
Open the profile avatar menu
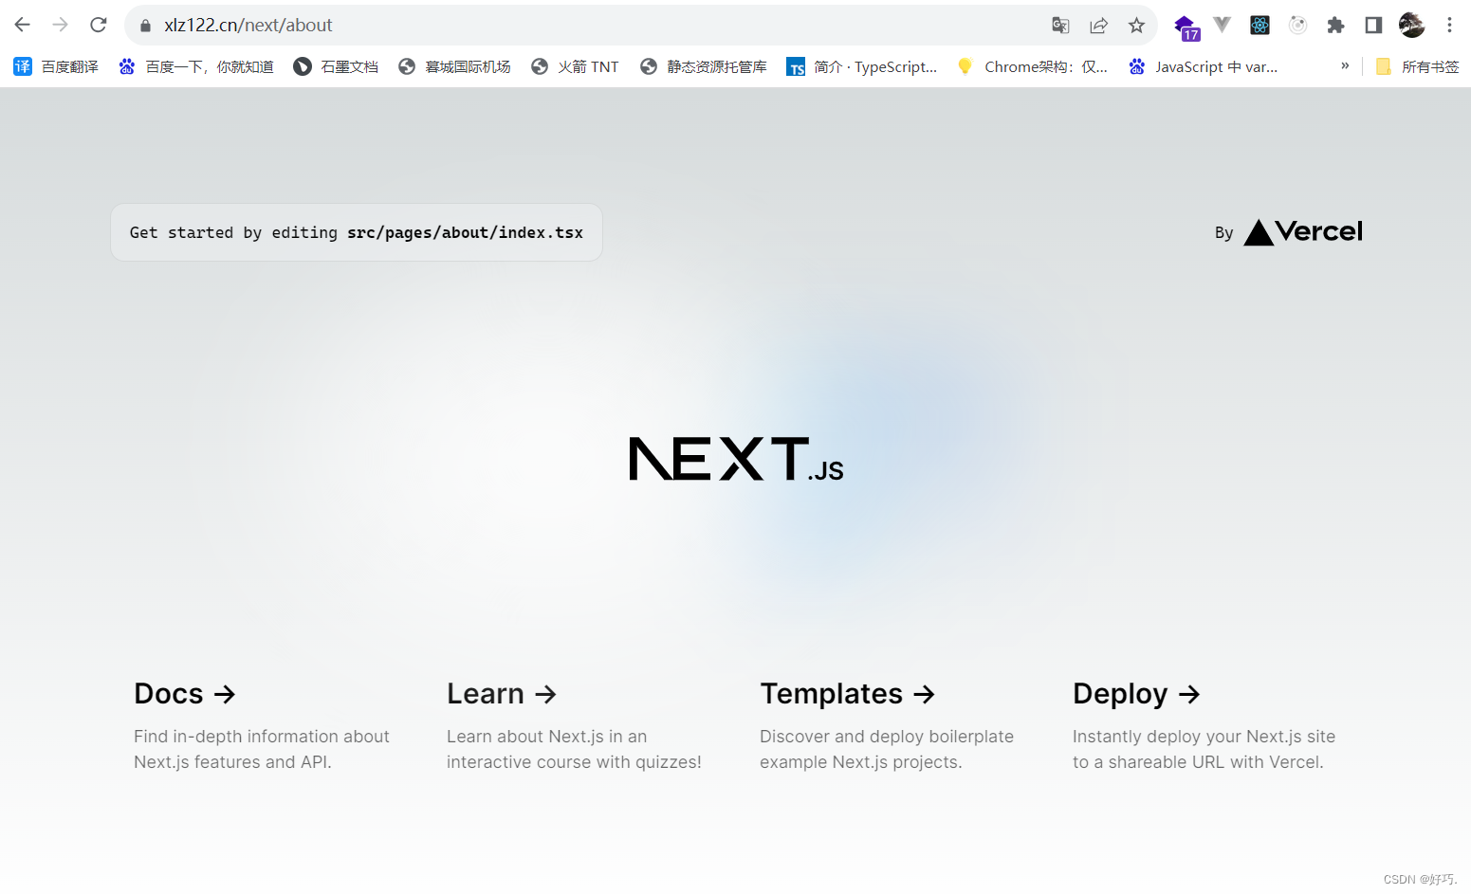pos(1411,26)
